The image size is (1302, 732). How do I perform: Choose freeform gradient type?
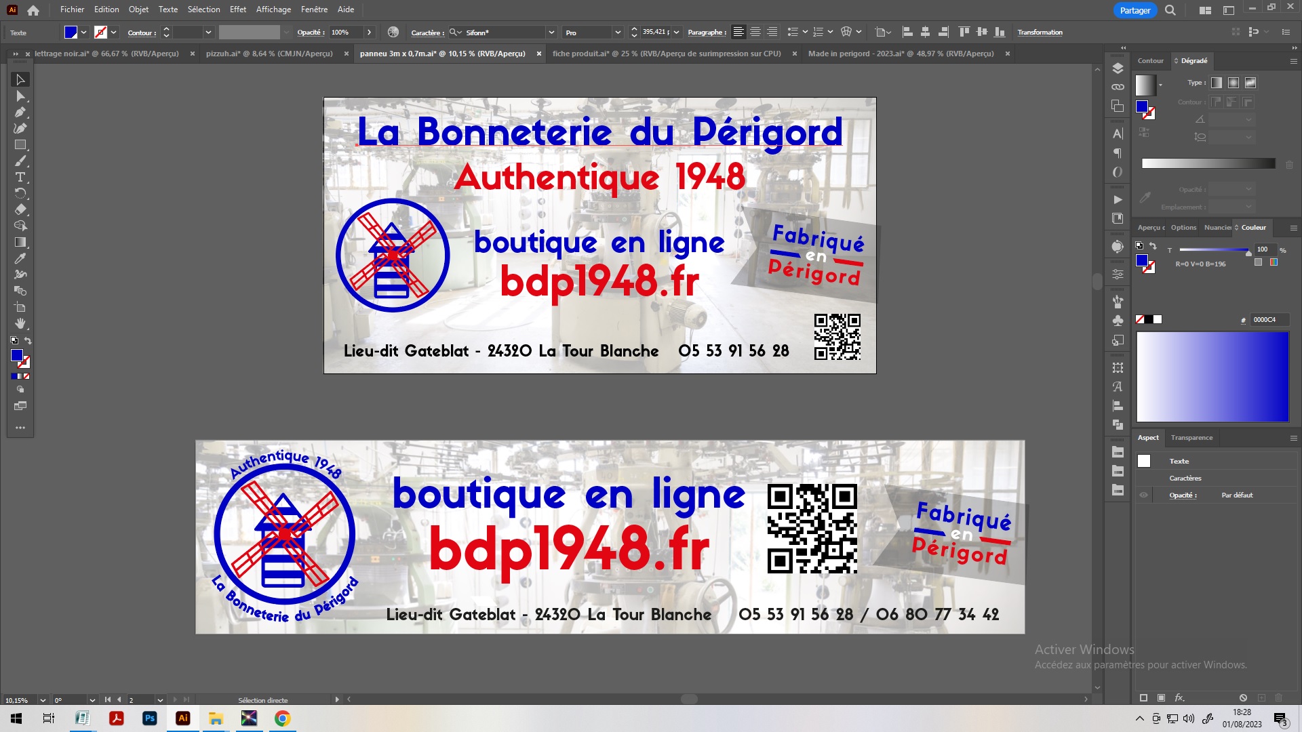(1250, 83)
